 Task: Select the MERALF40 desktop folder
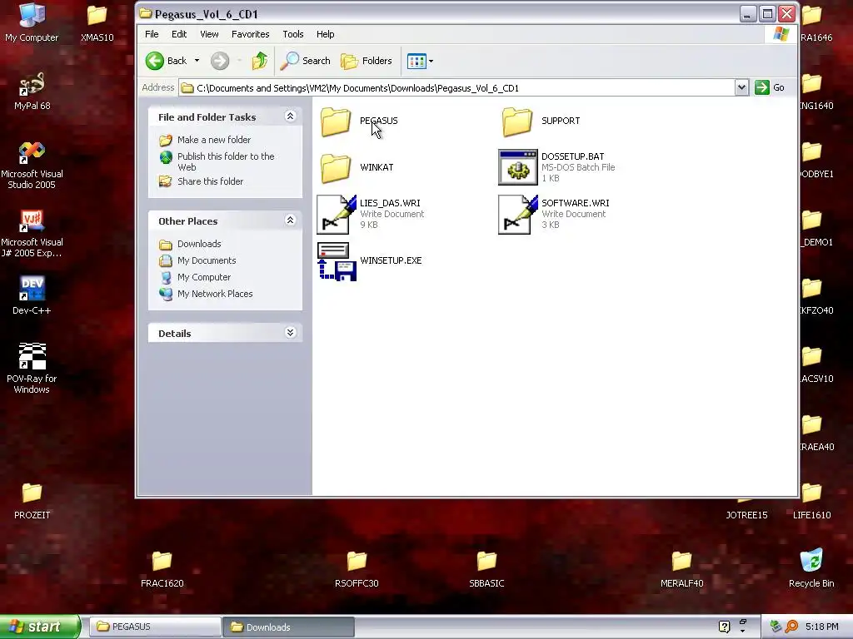coord(681,569)
